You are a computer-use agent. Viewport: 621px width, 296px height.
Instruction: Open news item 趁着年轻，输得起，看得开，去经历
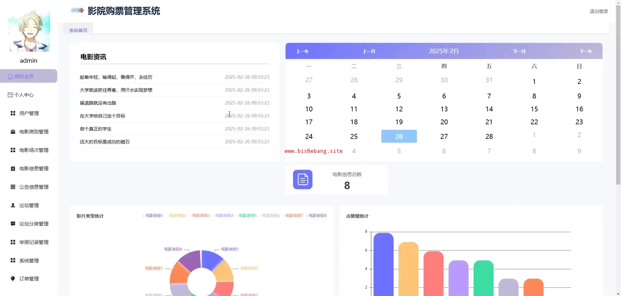(x=116, y=77)
